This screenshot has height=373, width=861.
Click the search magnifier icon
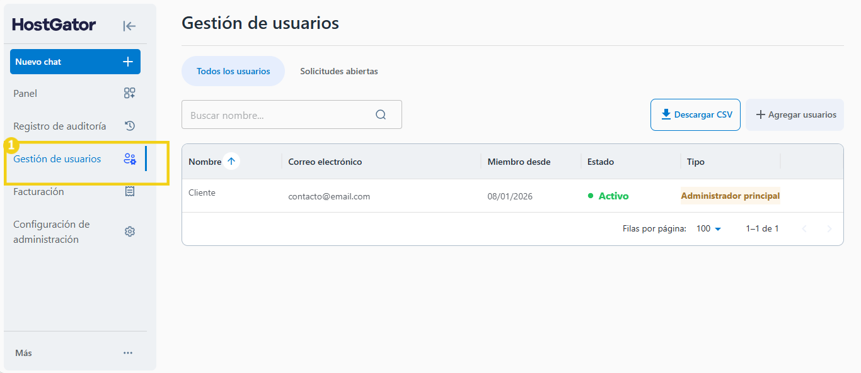coord(381,114)
